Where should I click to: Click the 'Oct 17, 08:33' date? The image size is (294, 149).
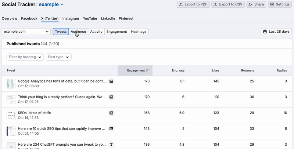click(x=28, y=86)
